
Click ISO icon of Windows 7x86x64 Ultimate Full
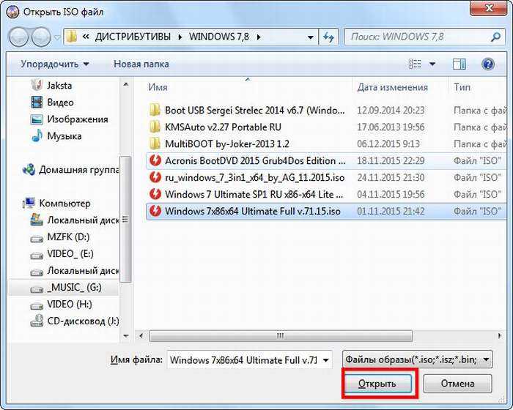coord(155,211)
